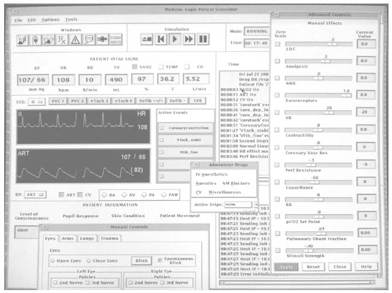Toggle the TEMP checkbox
Screen dimensions: 392x293
(161, 67)
